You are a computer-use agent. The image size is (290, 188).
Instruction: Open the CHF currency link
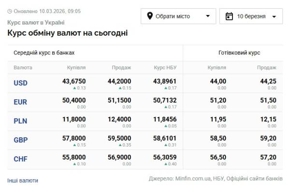20,159
